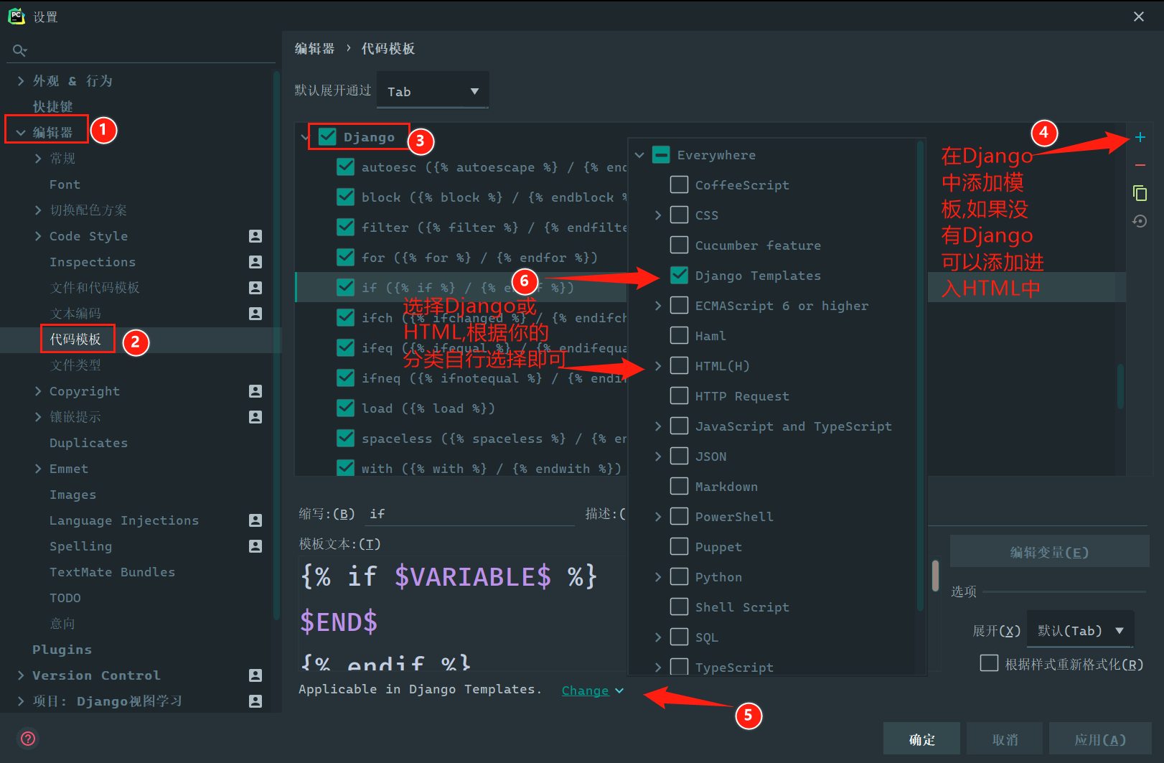Click the 缩写 abbreviation input field

pyautogui.click(x=469, y=514)
